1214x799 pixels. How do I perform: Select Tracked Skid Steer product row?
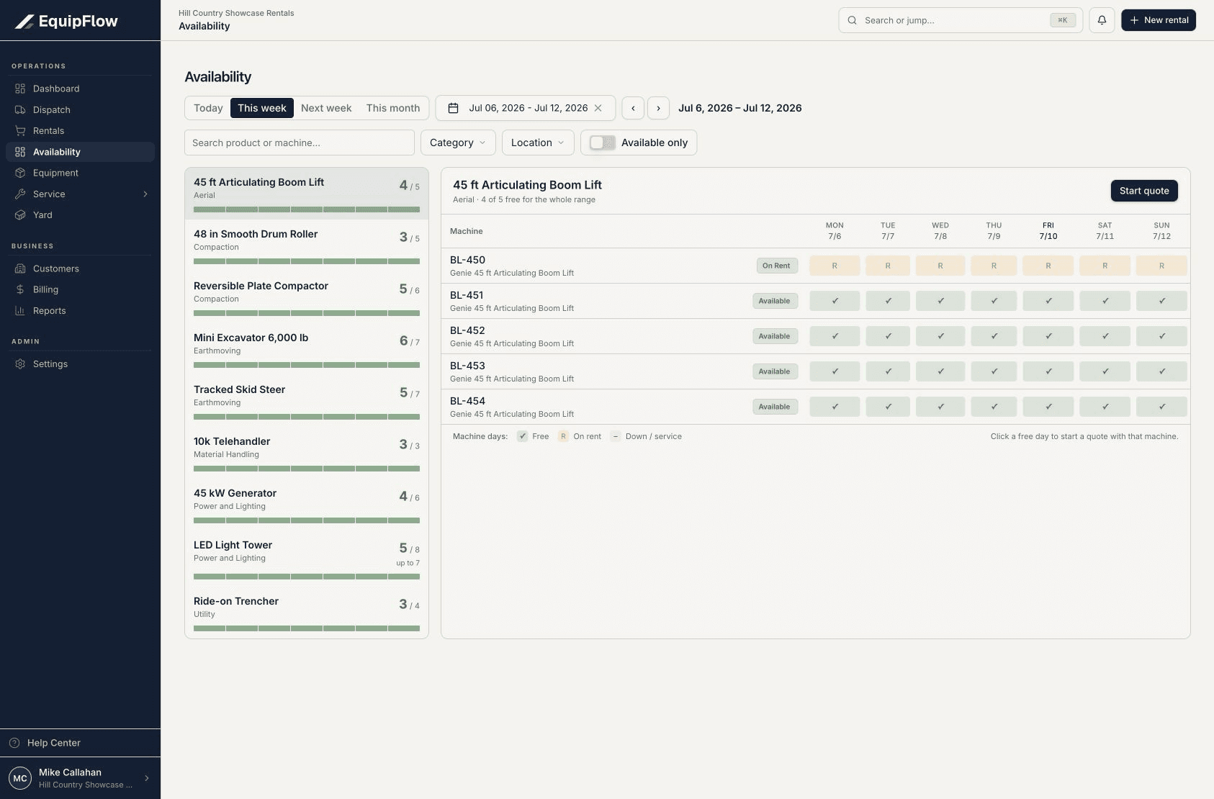pos(307,401)
